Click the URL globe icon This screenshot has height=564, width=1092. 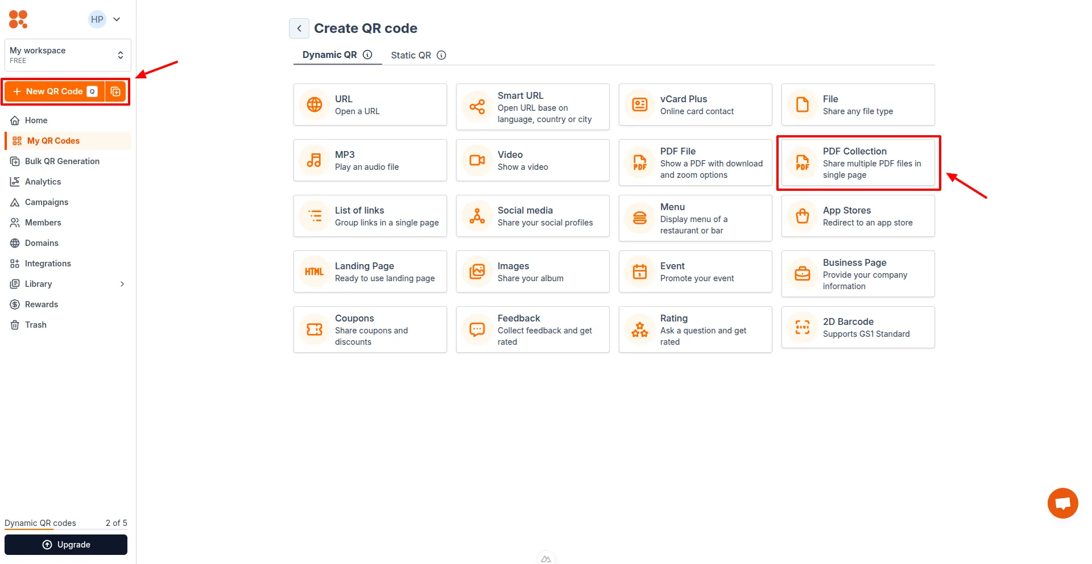click(x=315, y=105)
